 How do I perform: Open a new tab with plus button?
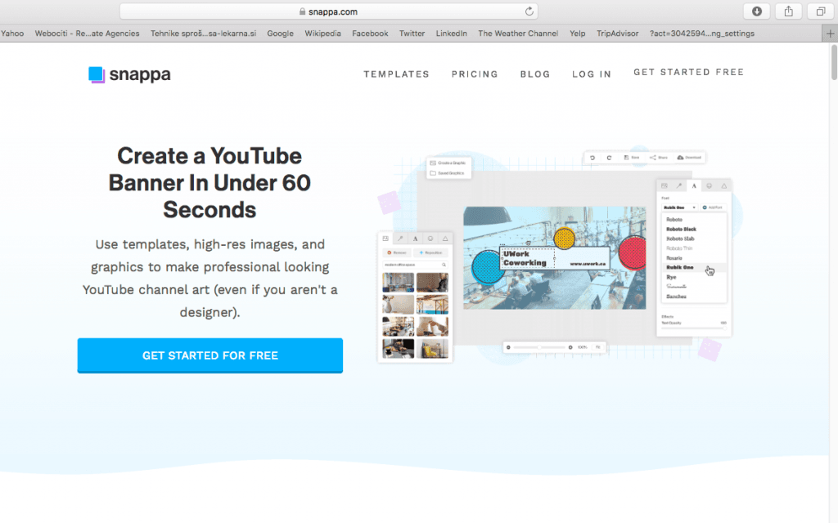[x=830, y=34]
